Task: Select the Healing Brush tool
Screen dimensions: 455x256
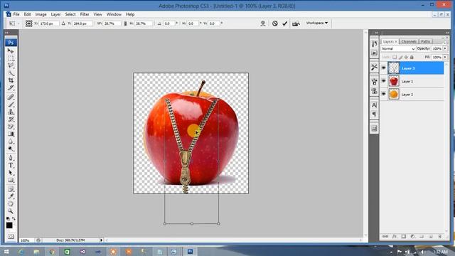Action: pos(11,97)
